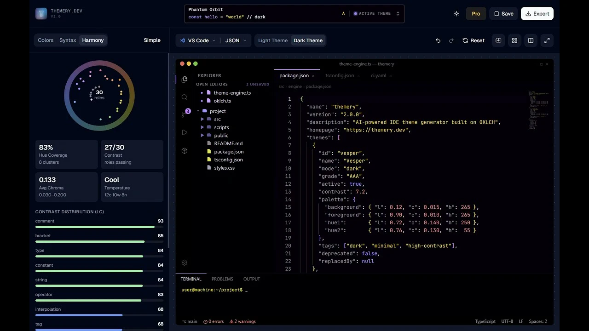589x331 pixels.
Task: Open Search in the activity bar
Action: point(185,97)
